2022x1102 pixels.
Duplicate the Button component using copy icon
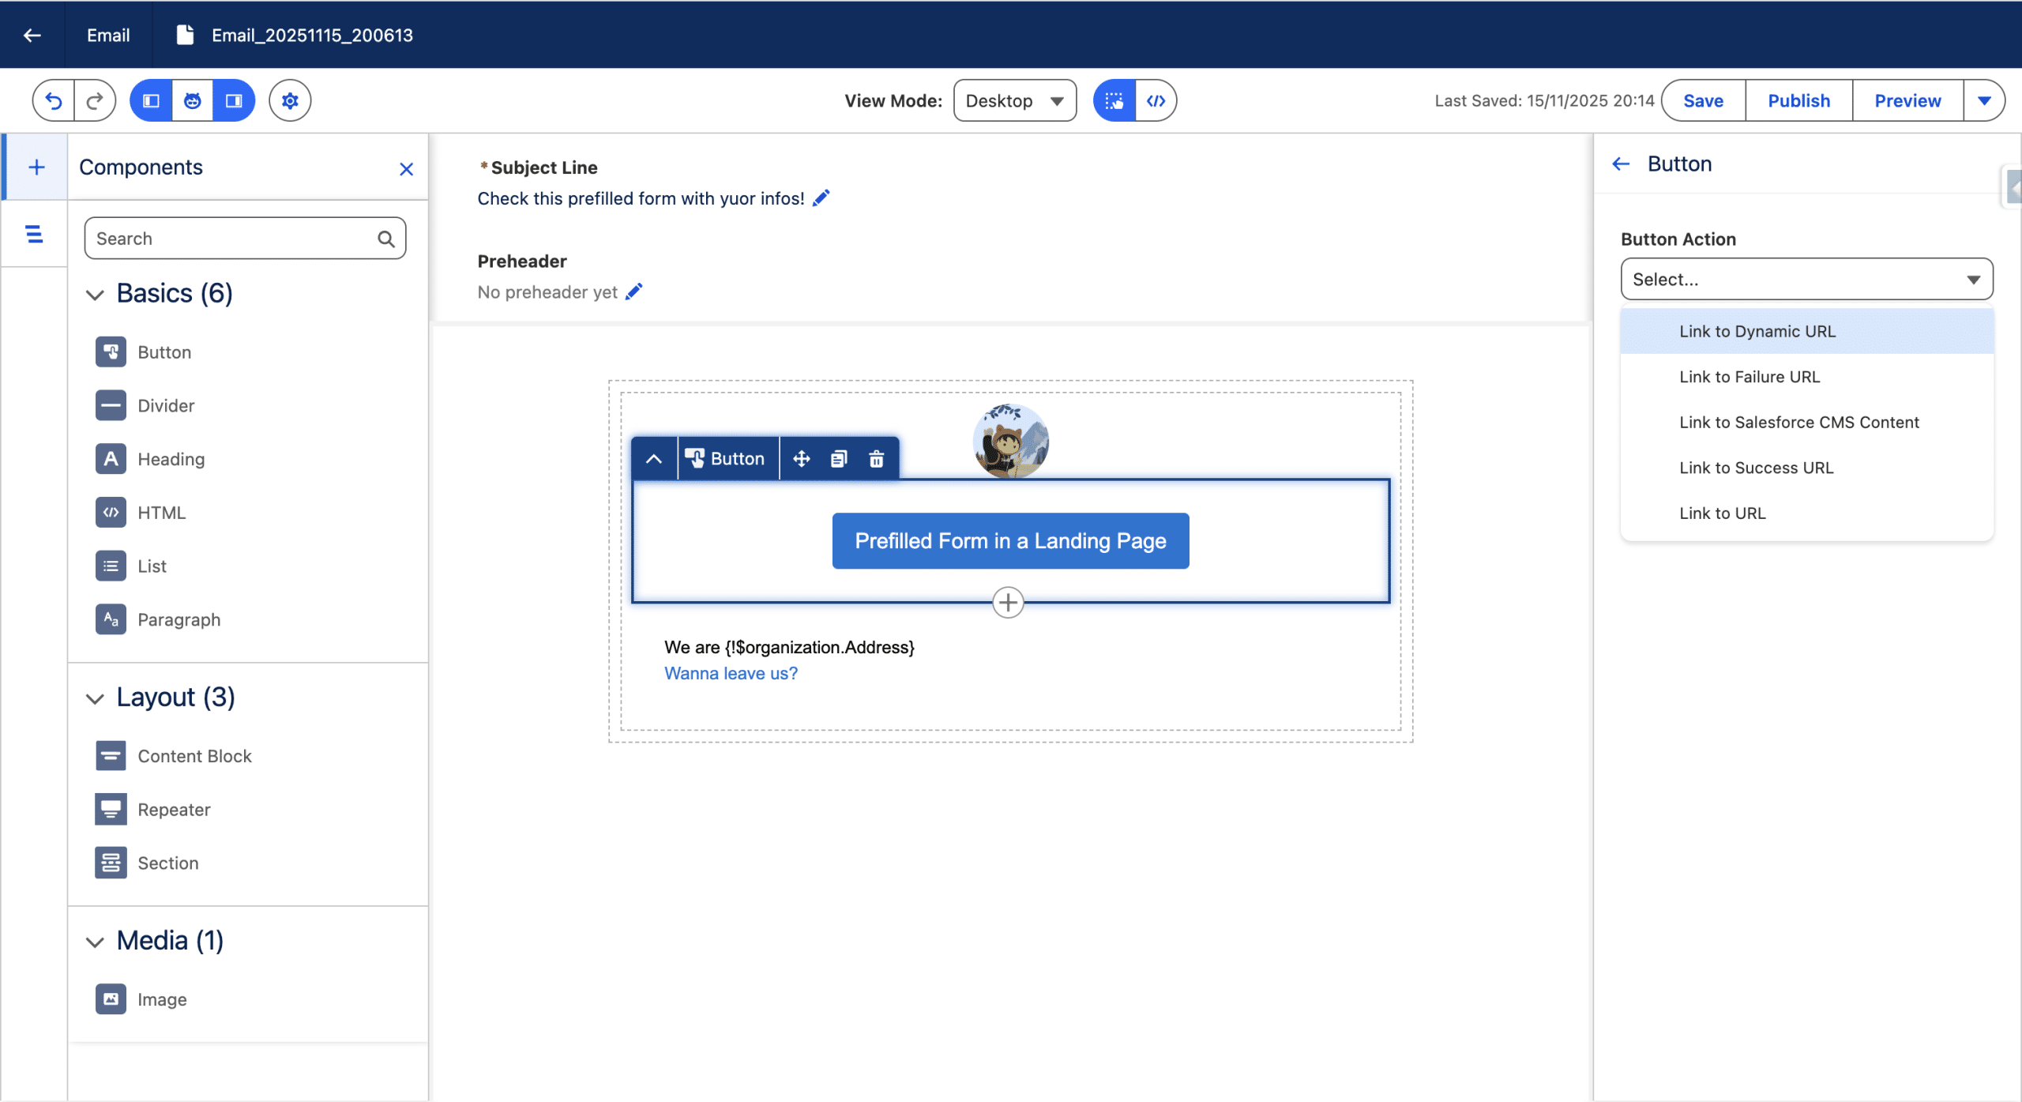click(x=839, y=459)
